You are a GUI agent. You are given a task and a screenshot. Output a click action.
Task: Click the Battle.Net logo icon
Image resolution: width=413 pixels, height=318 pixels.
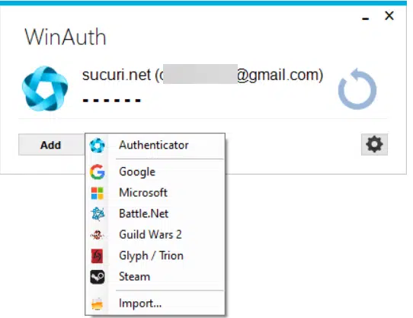pos(98,214)
